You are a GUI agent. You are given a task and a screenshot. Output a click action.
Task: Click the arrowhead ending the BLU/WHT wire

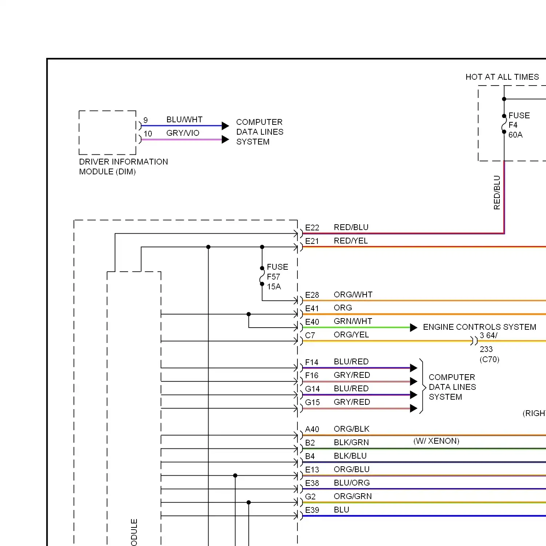(x=225, y=126)
